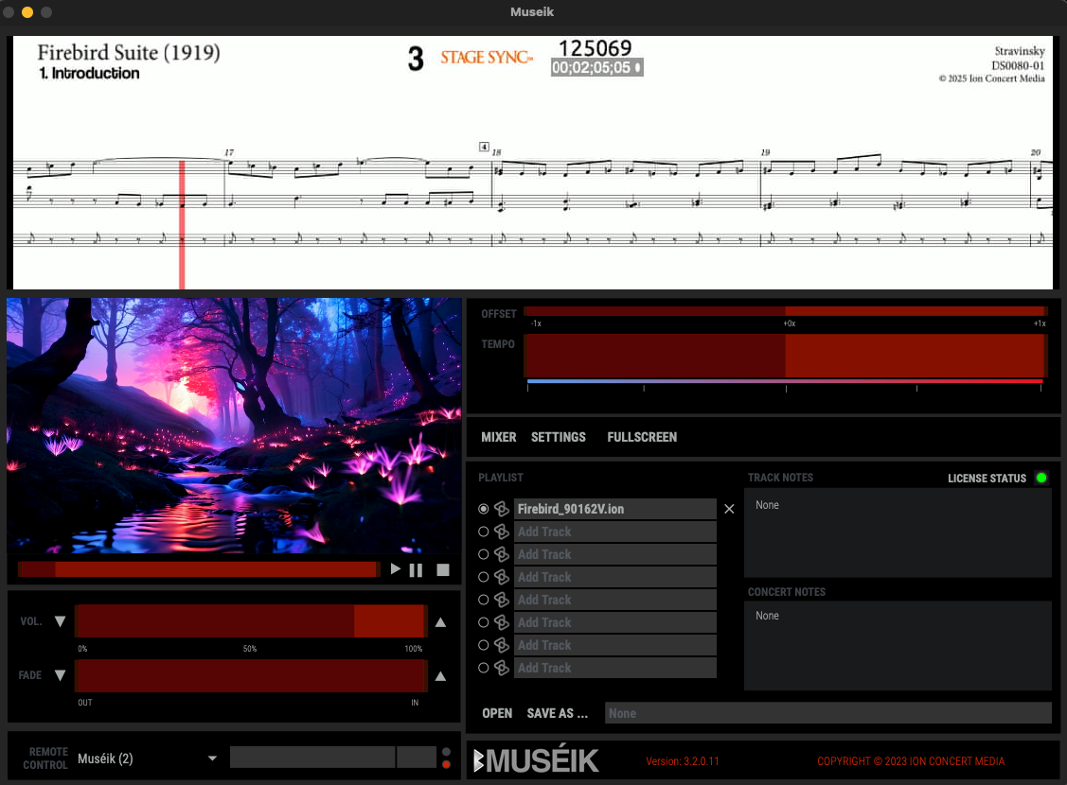Click the link icon on the second playlist row
Viewport: 1067px width, 785px height.
[x=502, y=532]
